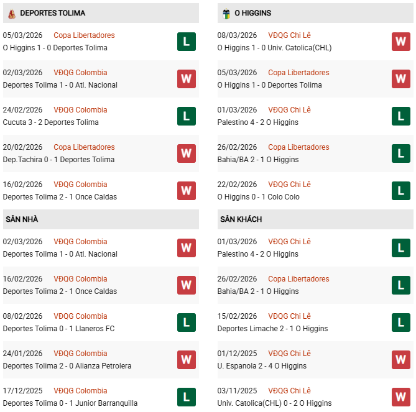Open the VĐQG Colombia link dated 24/02/2026

click(x=80, y=110)
